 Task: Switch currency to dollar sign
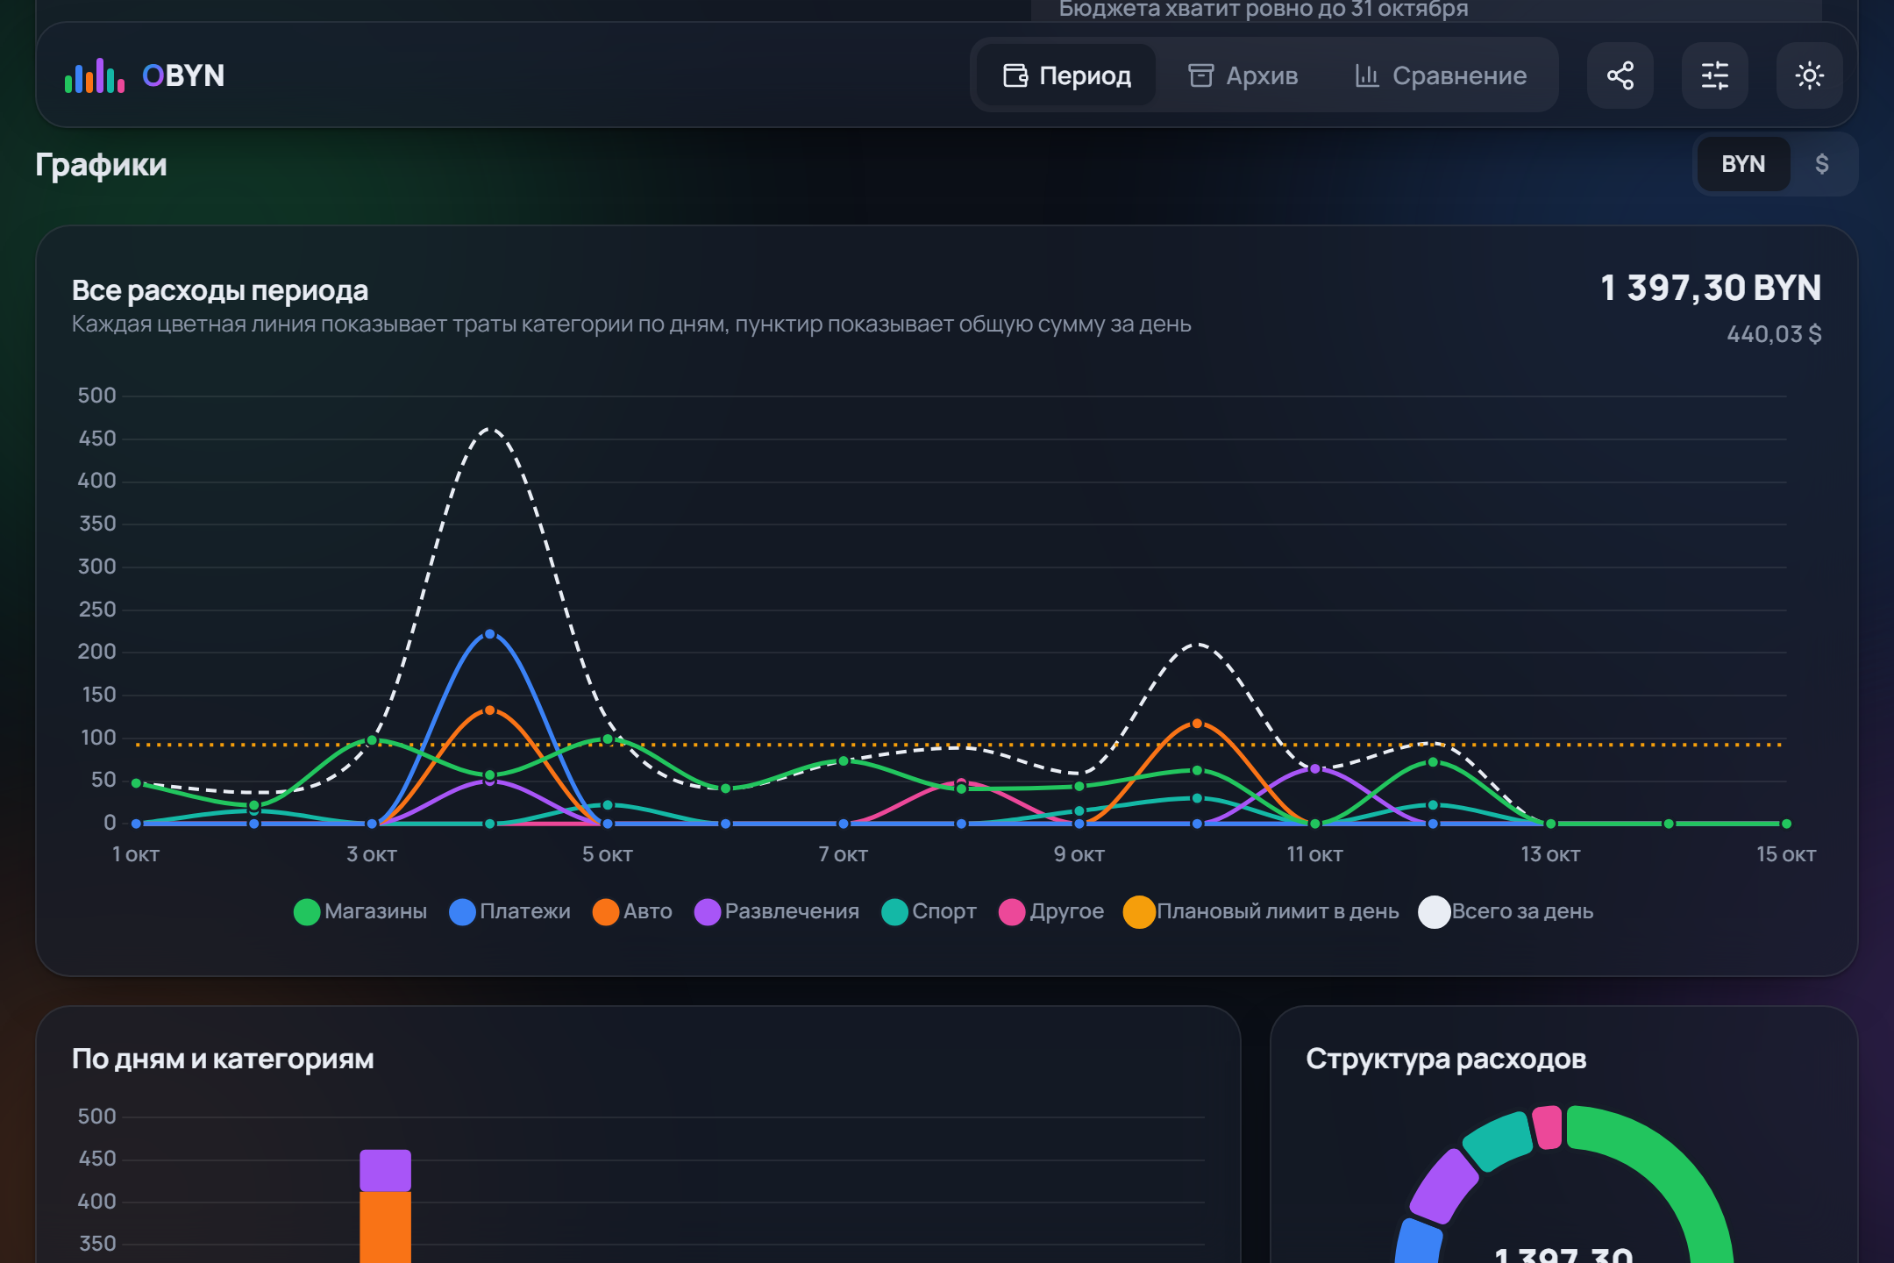pyautogui.click(x=1822, y=164)
